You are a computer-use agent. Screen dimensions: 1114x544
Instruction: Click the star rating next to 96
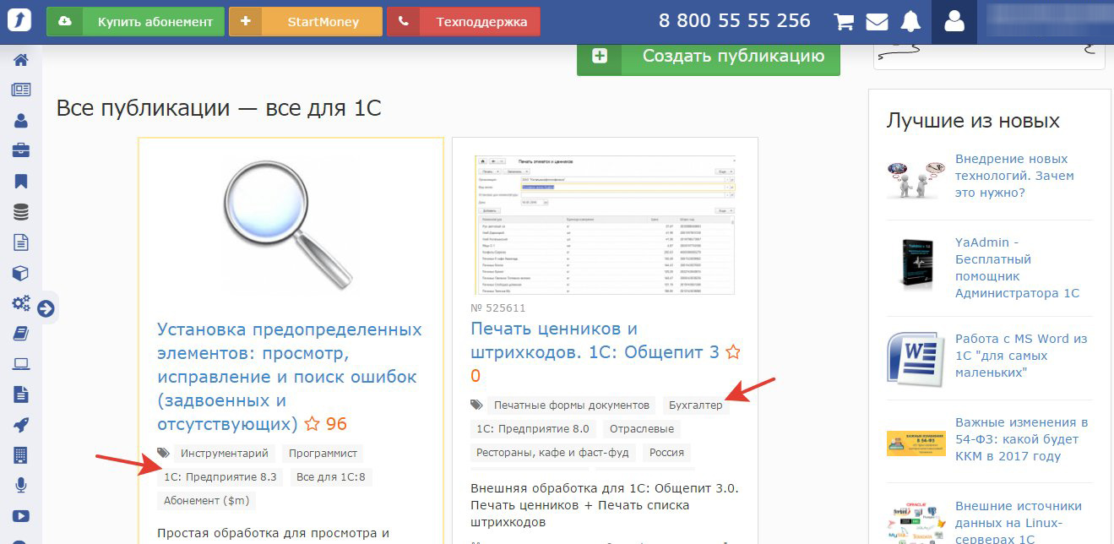pyautogui.click(x=312, y=424)
